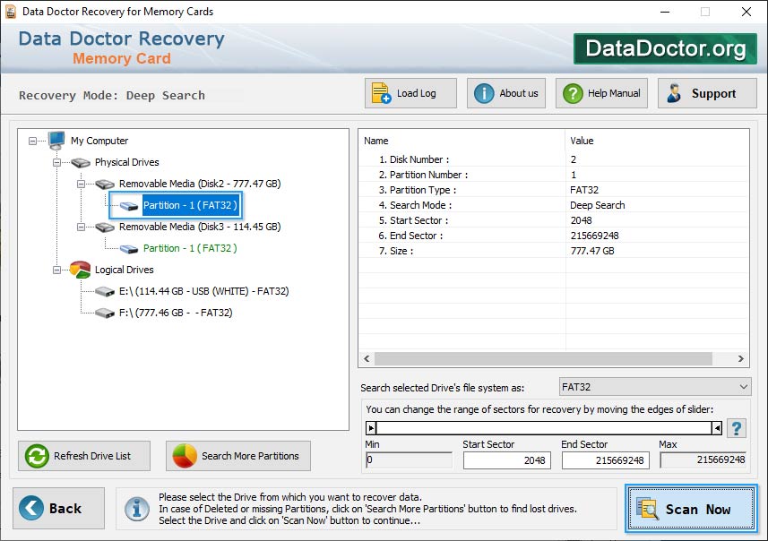768x541 pixels.
Task: Click the '1. Disk Number :' row
Action: click(554, 159)
